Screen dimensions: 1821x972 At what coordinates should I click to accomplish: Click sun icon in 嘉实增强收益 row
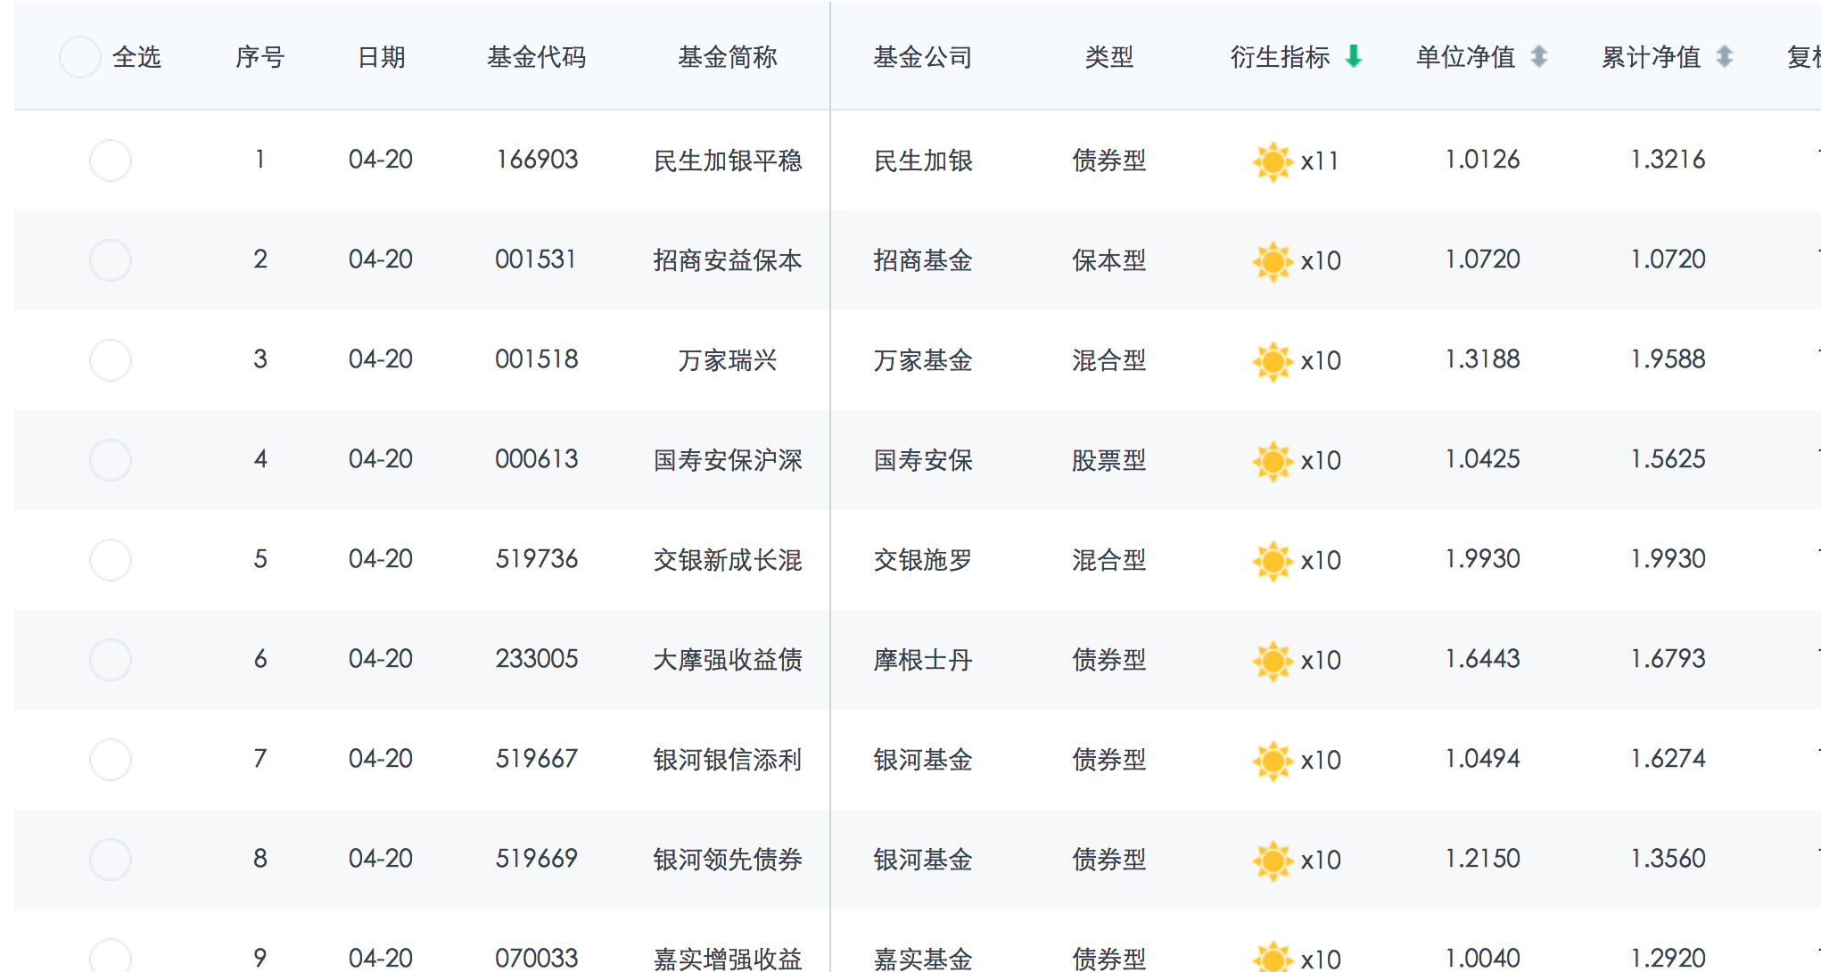[x=1273, y=957]
